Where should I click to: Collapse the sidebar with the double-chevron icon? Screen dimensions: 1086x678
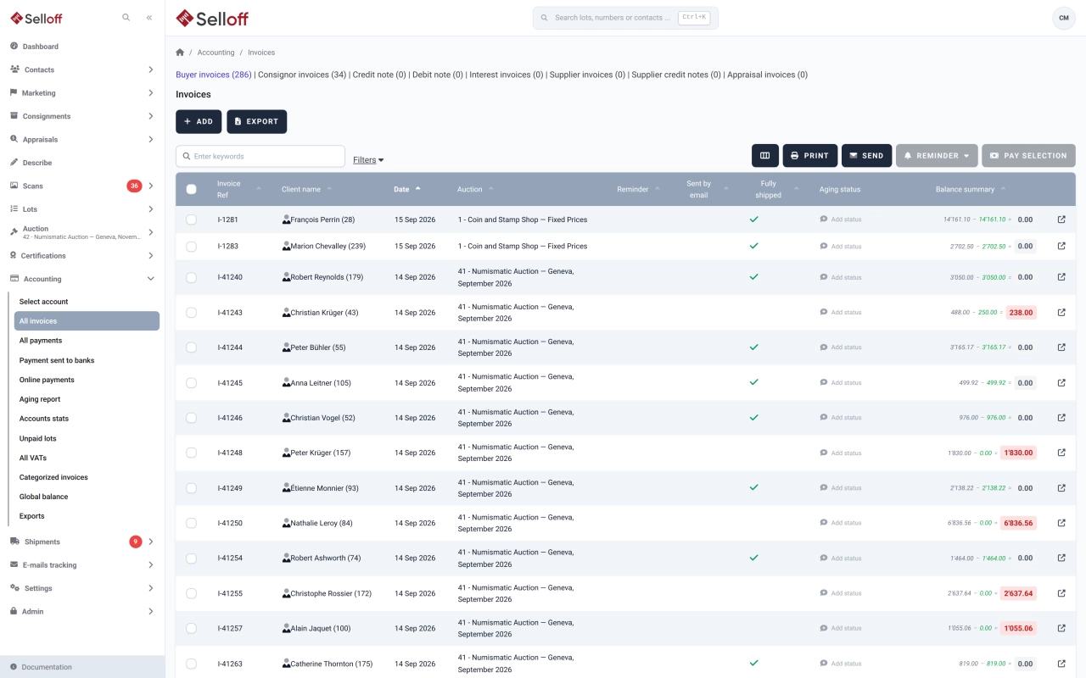click(149, 17)
